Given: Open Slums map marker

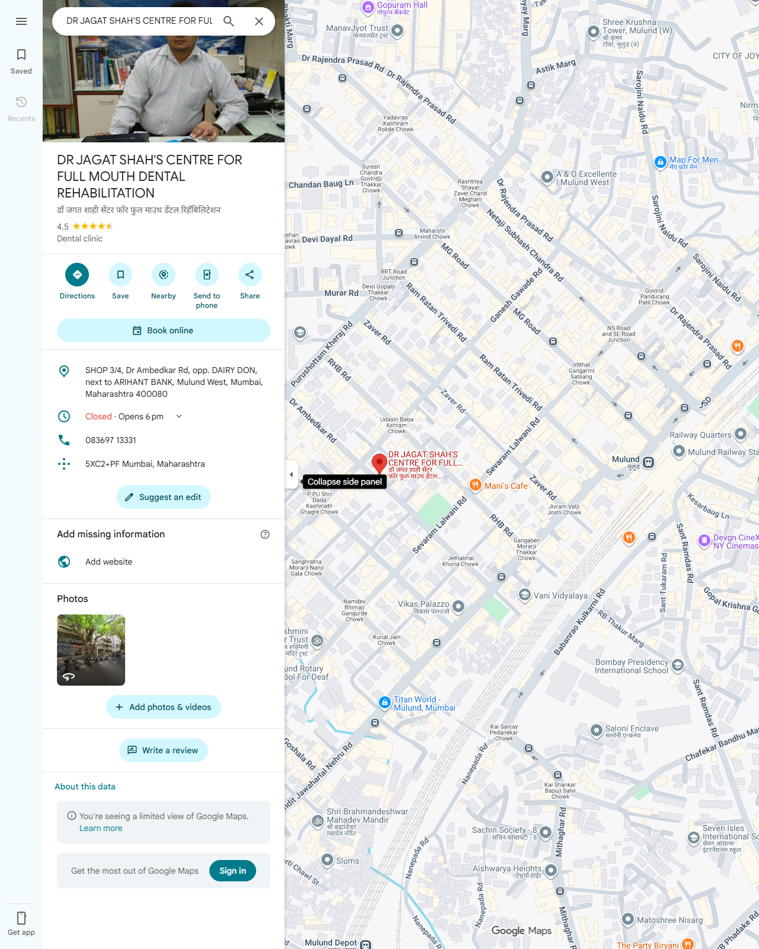Looking at the screenshot, I should pyautogui.click(x=327, y=859).
